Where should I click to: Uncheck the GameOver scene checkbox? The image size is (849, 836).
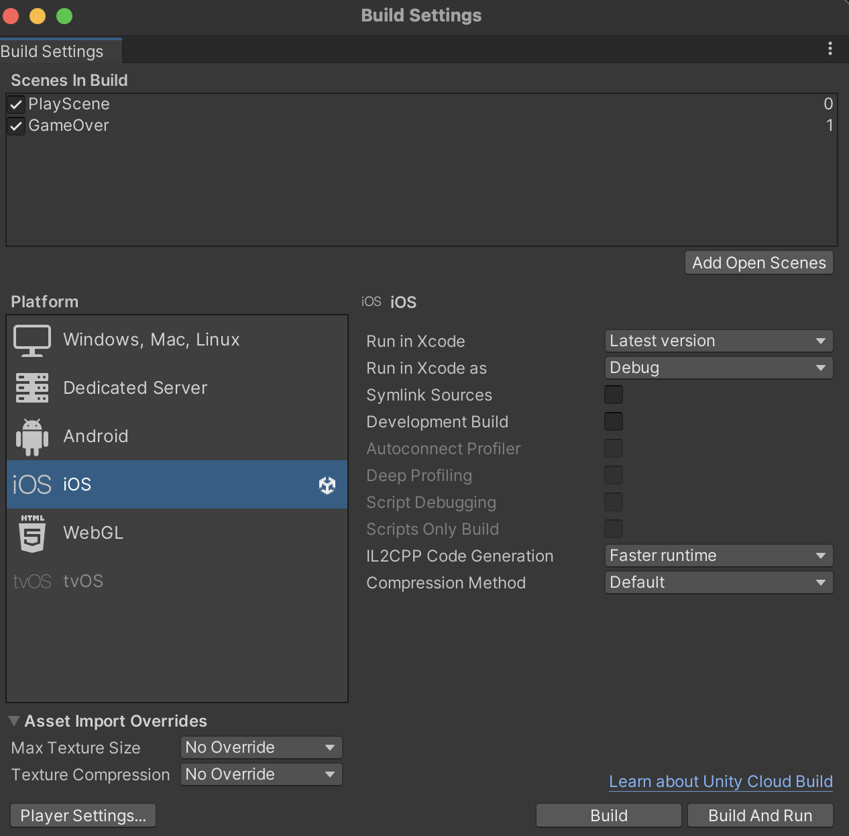16,126
